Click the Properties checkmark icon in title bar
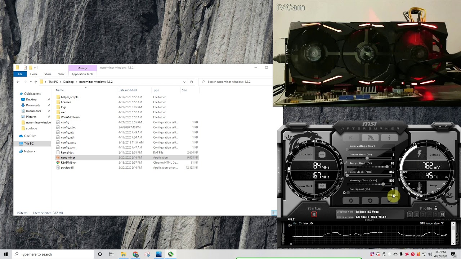Screen dimensions: 461x259 [x=25, y=68]
